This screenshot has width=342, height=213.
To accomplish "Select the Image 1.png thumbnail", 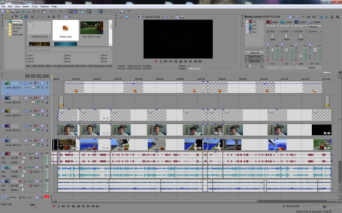I will tap(66, 30).
